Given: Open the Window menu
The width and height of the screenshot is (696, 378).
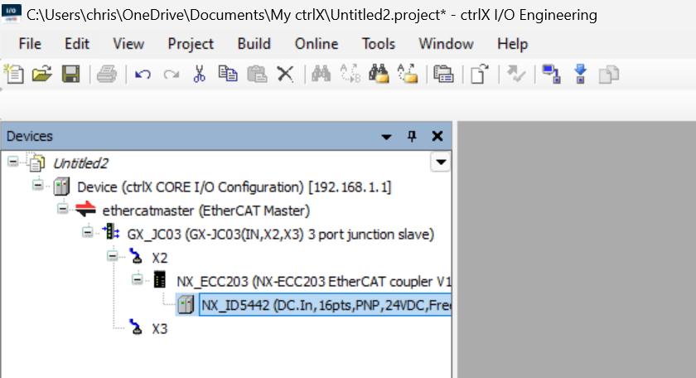Looking at the screenshot, I should (x=446, y=44).
